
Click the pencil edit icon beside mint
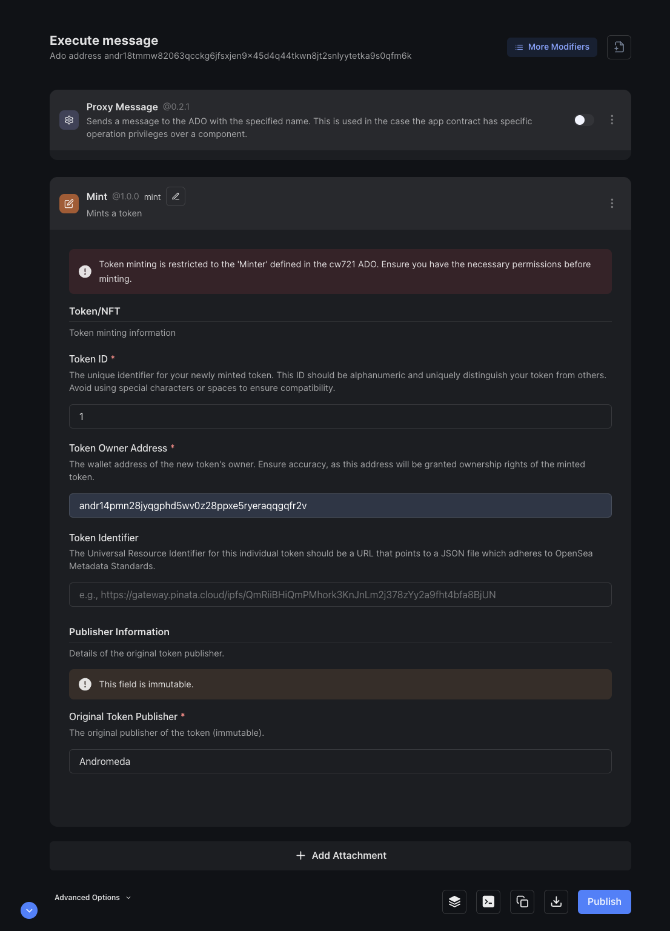coord(176,196)
